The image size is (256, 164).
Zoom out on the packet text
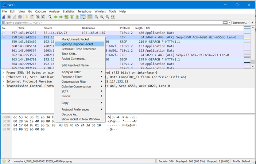(x=102, y=17)
